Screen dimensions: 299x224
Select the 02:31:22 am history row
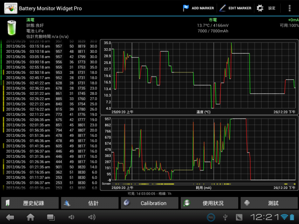[50, 93]
